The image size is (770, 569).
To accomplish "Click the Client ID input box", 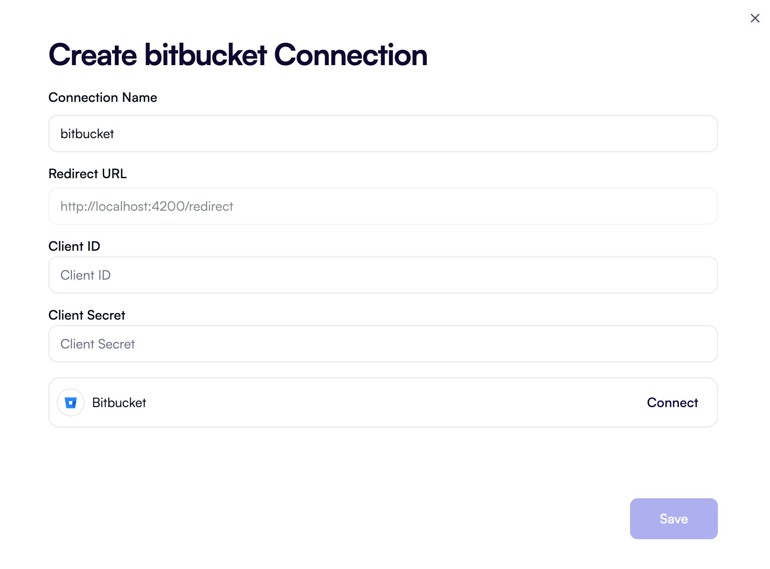I will 325,275.
